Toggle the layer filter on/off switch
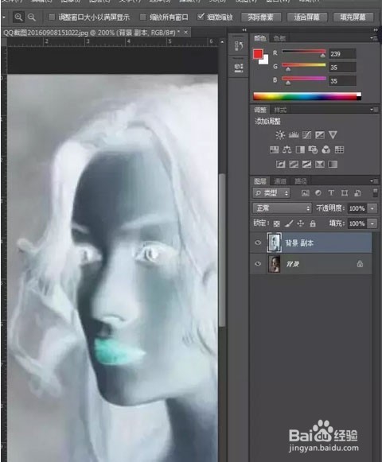 point(375,193)
